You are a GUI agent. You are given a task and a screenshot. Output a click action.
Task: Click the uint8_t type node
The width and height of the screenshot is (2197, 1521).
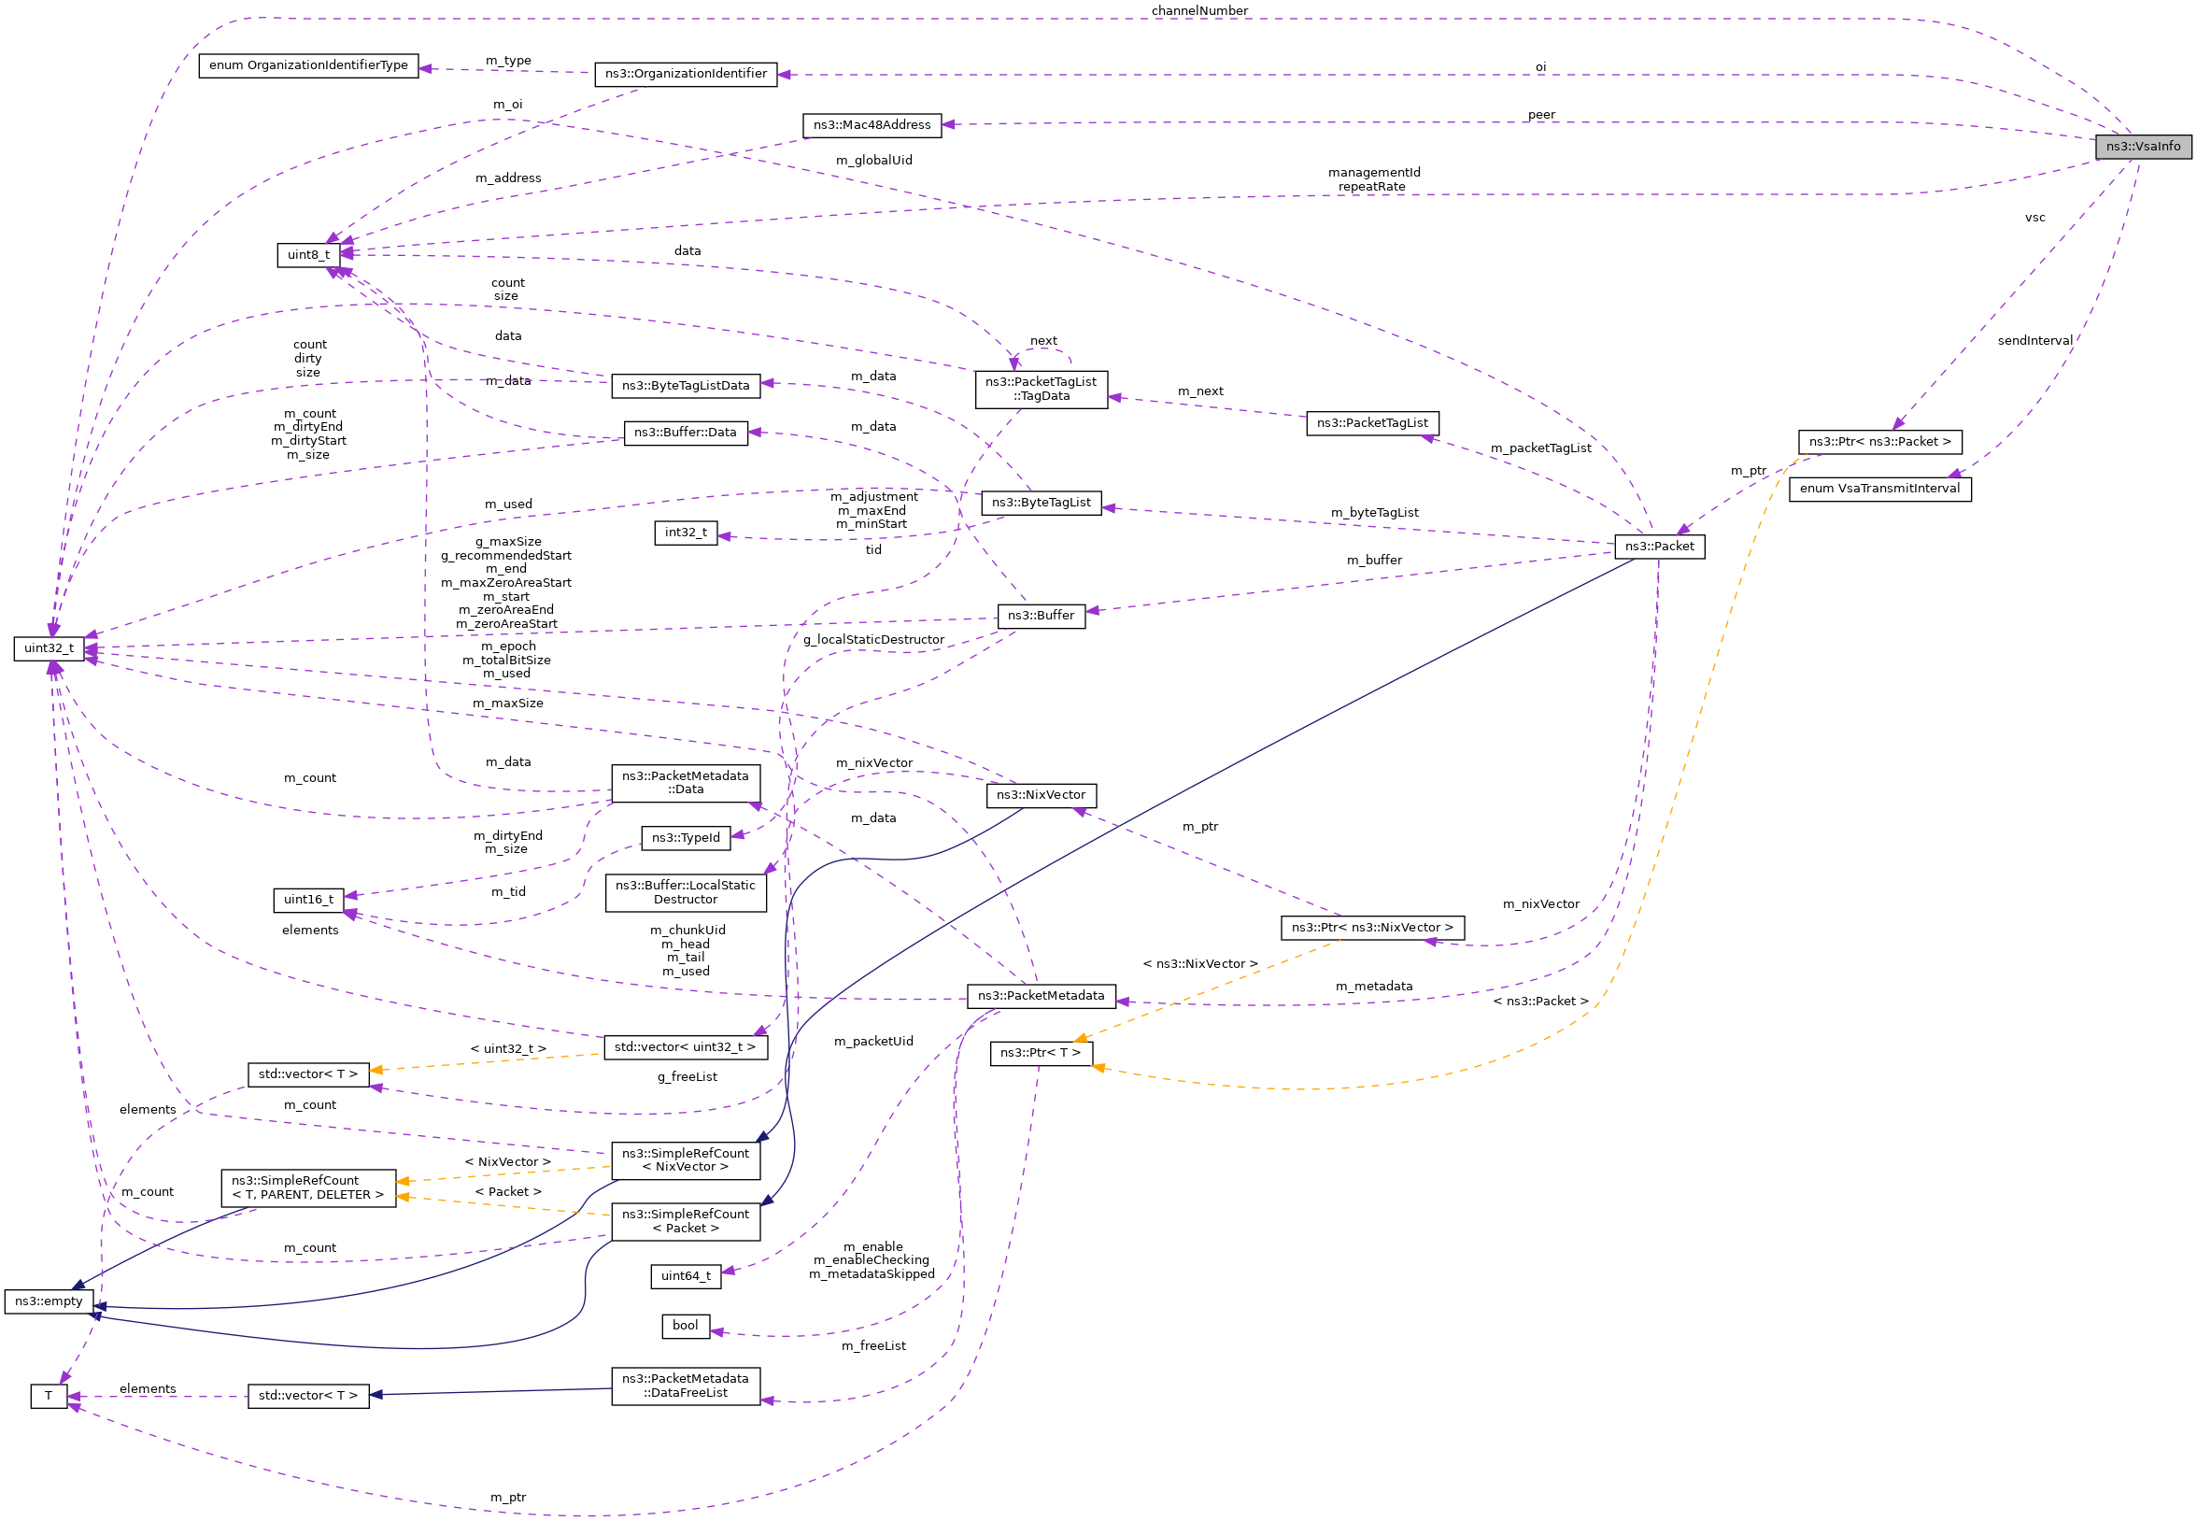coord(308,255)
